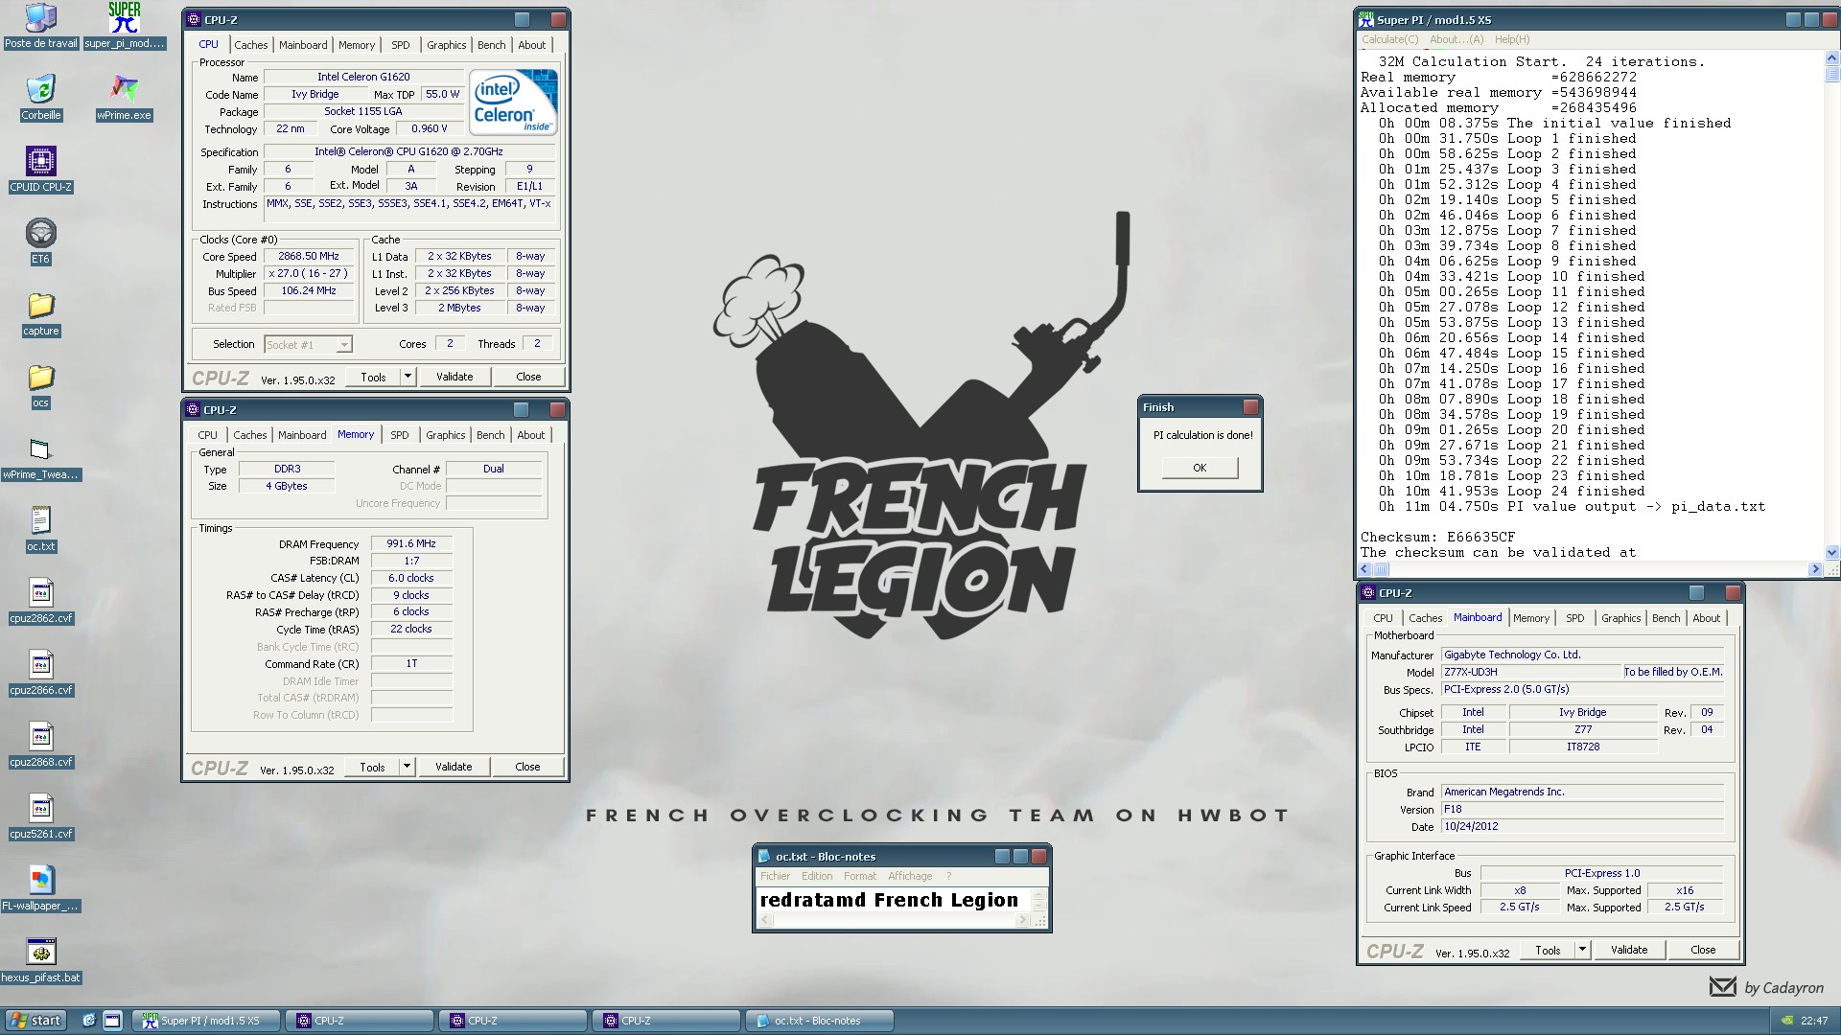Click Close button in memory CPU-Z window
The image size is (1841, 1035).
point(528,767)
